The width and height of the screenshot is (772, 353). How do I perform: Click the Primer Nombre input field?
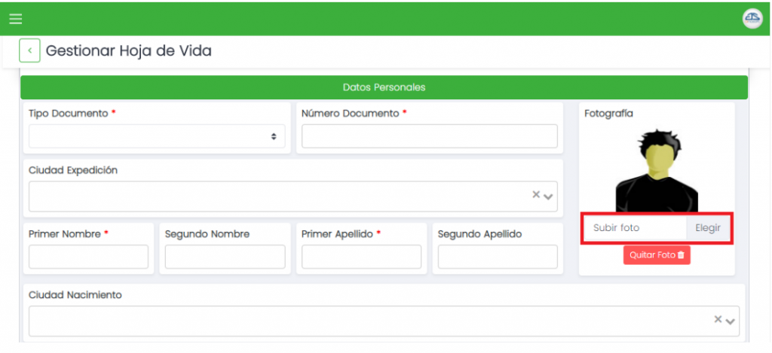88,257
